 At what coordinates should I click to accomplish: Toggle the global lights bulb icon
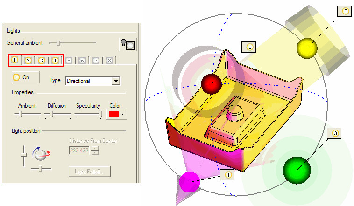point(128,44)
